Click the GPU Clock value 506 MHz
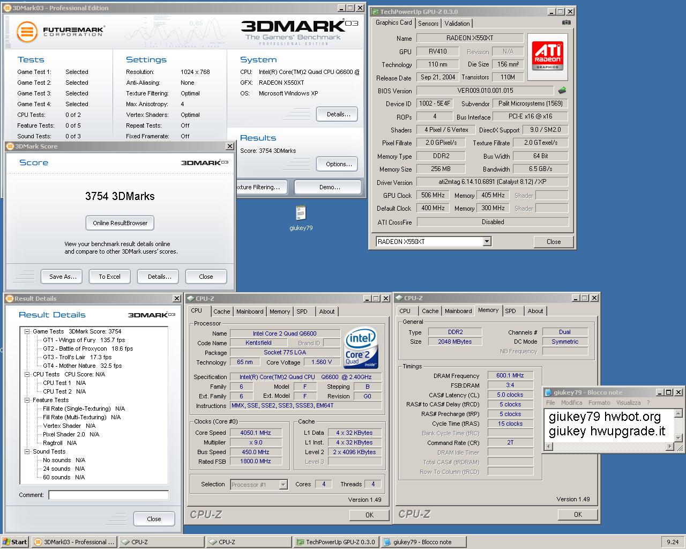The height and width of the screenshot is (549, 686). pyautogui.click(x=433, y=195)
